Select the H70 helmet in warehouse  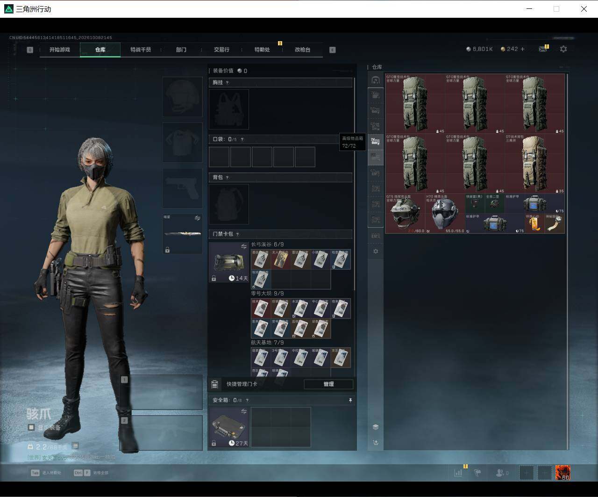click(445, 214)
